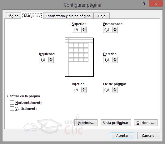Increase the Superior margin with up arrow
Image resolution: width=165 pixels, height=144 pixels.
[83, 28]
